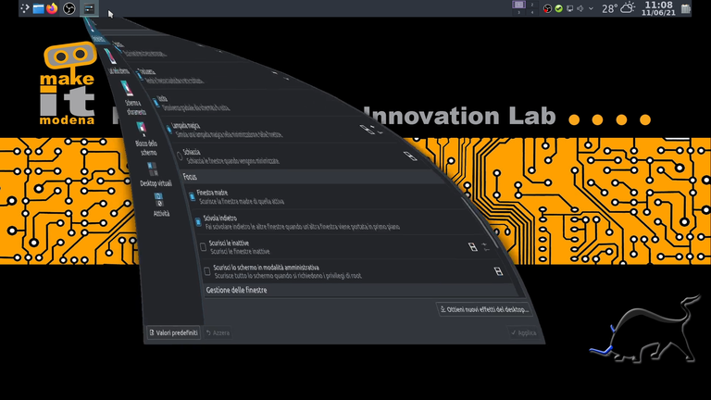The image size is (711, 400).
Task: Enable the Scurisci le inattive checkbox
Action: click(204, 246)
